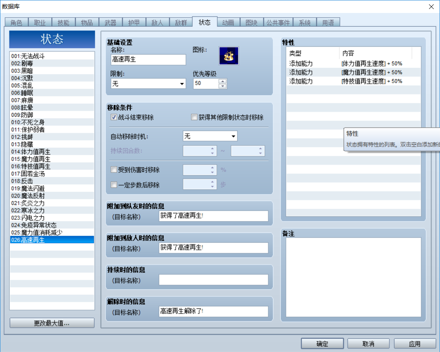Select state 003:黑暗
Screen dimensions: 440x352
coord(52,71)
